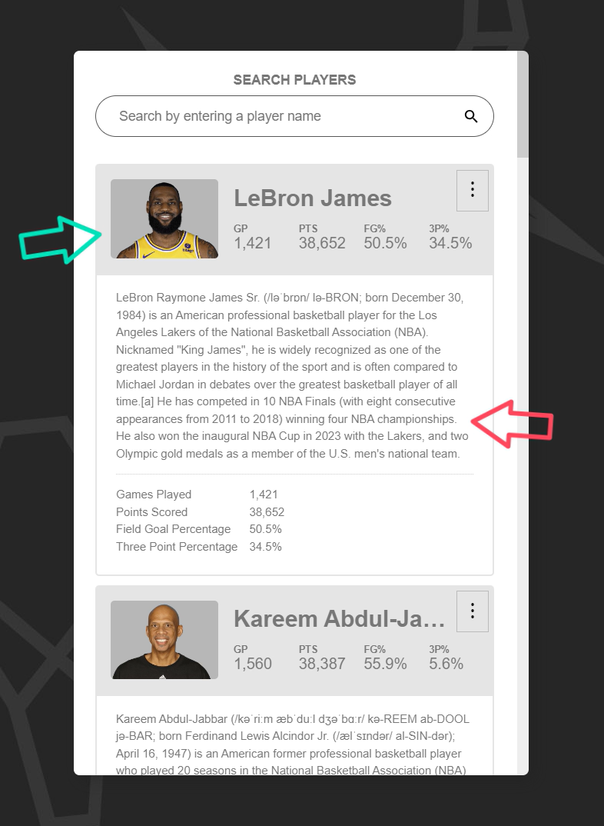604x826 pixels.
Task: Open LeBron James three-dot options menu
Action: pos(473,190)
